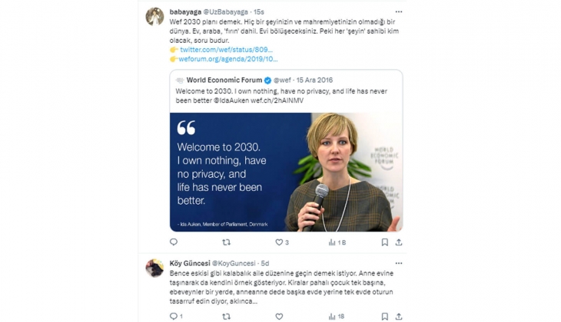This screenshot has width=561, height=322.
Task: Share Köy Güncesi's tweet
Action: (x=399, y=316)
